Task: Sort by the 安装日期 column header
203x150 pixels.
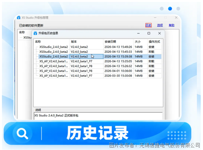Action: [x=118, y=42]
